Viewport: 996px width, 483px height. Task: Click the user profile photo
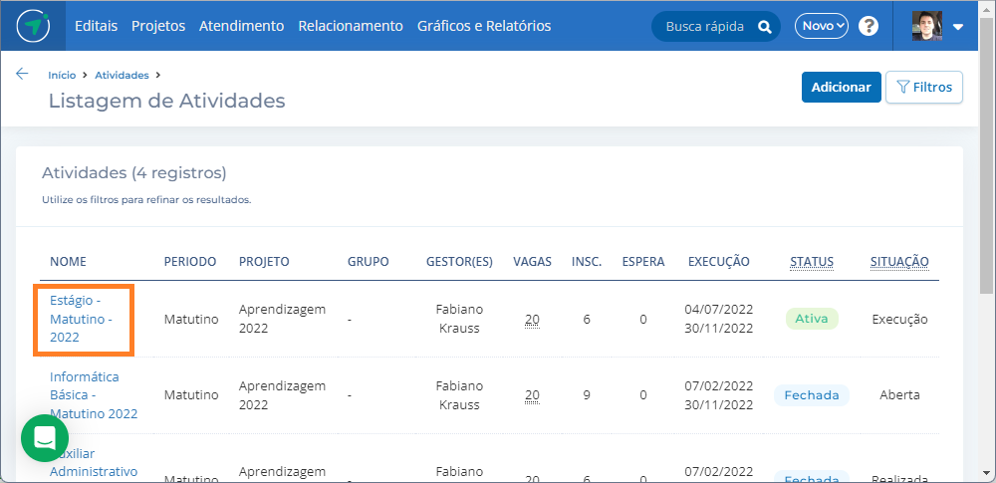coord(926,26)
